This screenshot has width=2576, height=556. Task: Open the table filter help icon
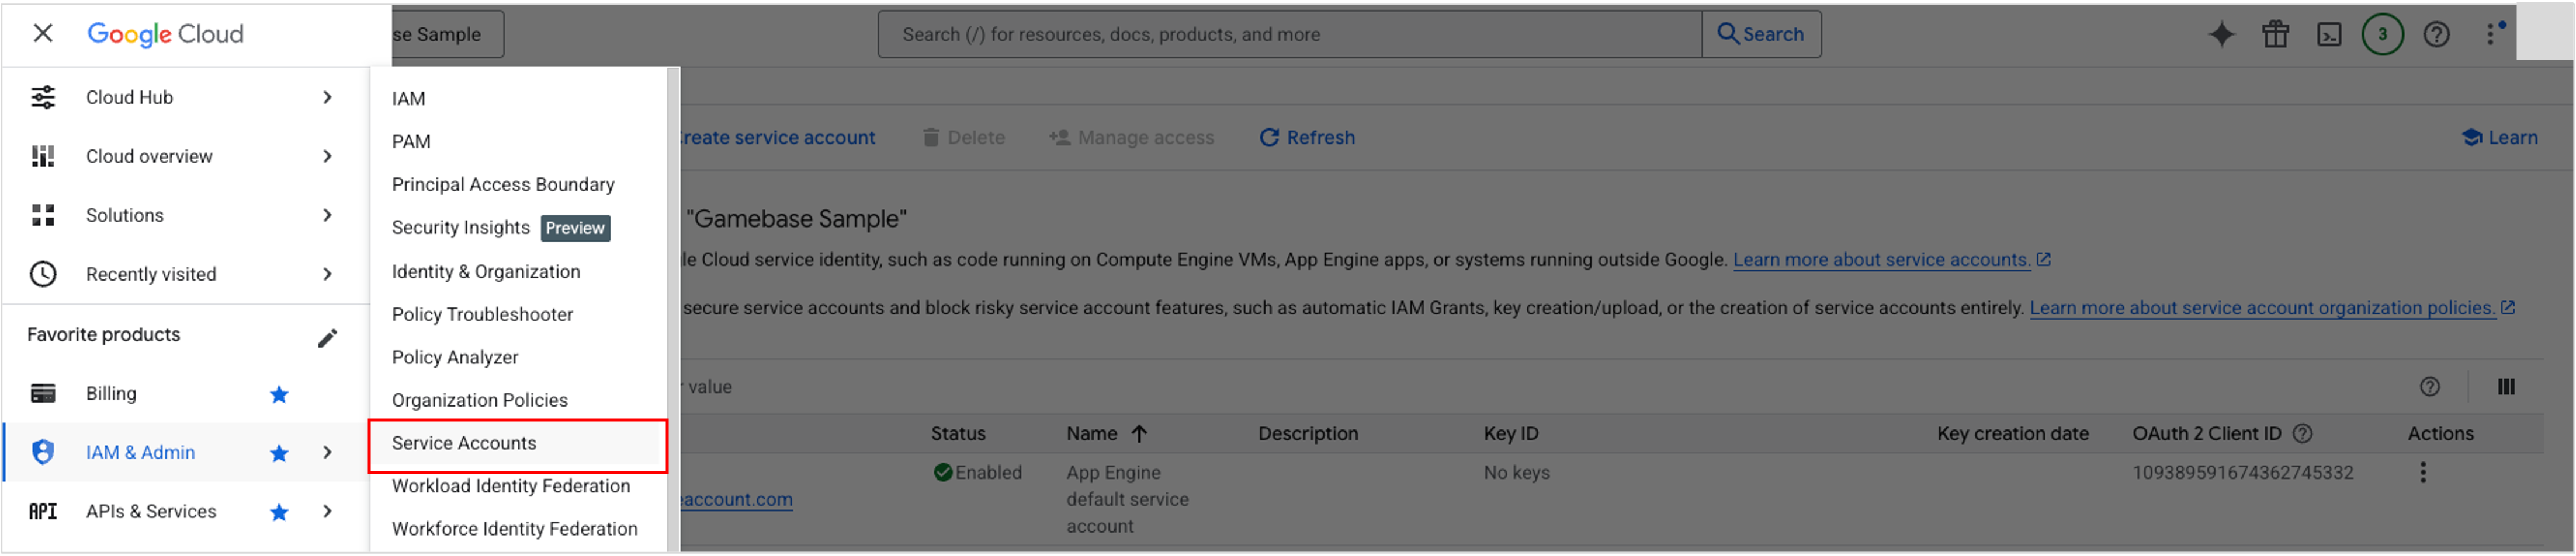pyautogui.click(x=2430, y=387)
